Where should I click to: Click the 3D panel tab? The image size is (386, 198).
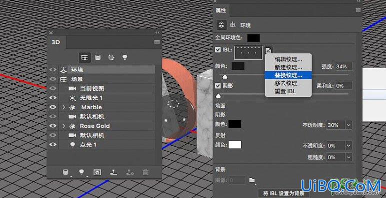pyautogui.click(x=56, y=42)
